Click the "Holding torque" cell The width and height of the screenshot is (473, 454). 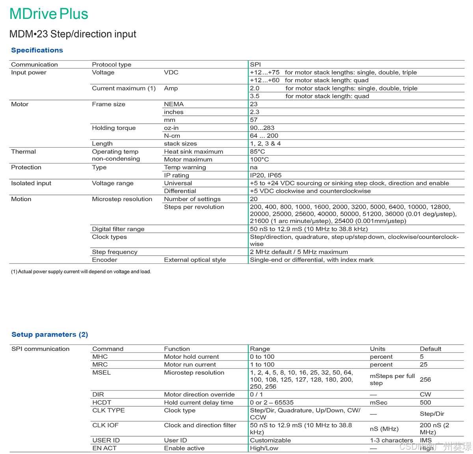(x=114, y=128)
